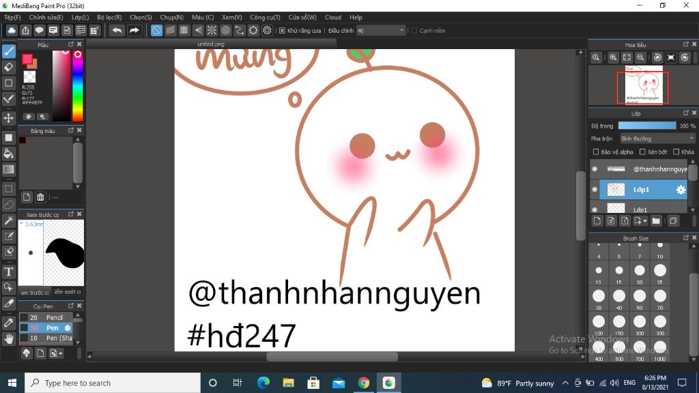Toggle visibility of selected Lớp1 layer
This screenshot has width=699, height=393.
[x=595, y=190]
